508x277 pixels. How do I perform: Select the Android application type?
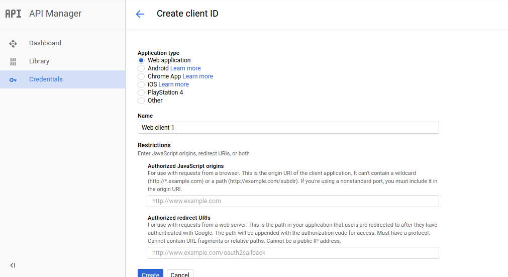[141, 68]
